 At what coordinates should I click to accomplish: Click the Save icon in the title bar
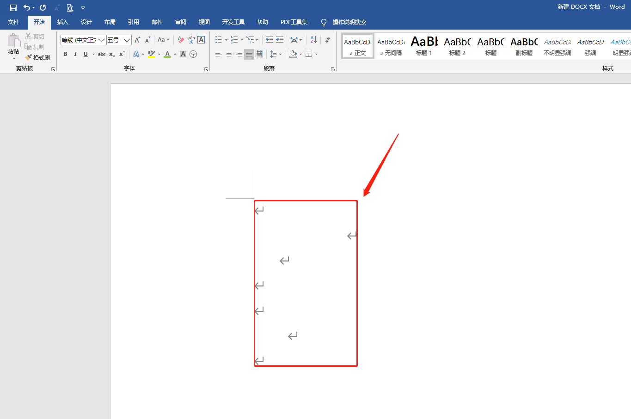tap(13, 7)
